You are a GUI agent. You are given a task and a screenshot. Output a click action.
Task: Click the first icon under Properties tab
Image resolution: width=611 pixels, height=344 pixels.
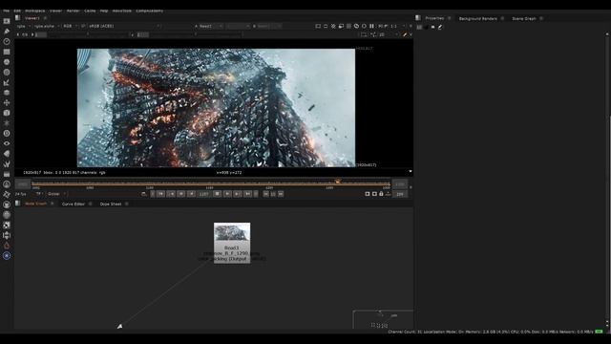point(419,27)
